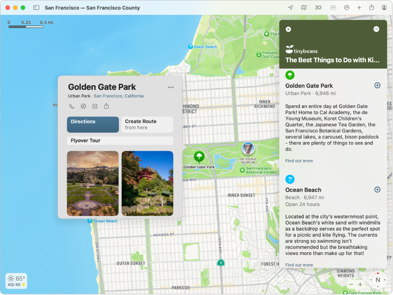Adjust the map scale slider
393x295 pixels.
(x=26, y=27)
